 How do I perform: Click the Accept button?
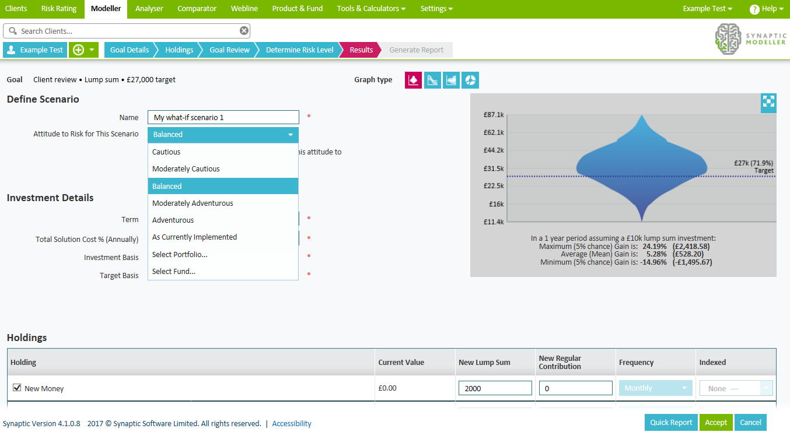tap(716, 423)
